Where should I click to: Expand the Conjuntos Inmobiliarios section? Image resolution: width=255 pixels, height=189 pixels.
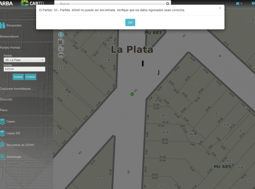[15, 89]
